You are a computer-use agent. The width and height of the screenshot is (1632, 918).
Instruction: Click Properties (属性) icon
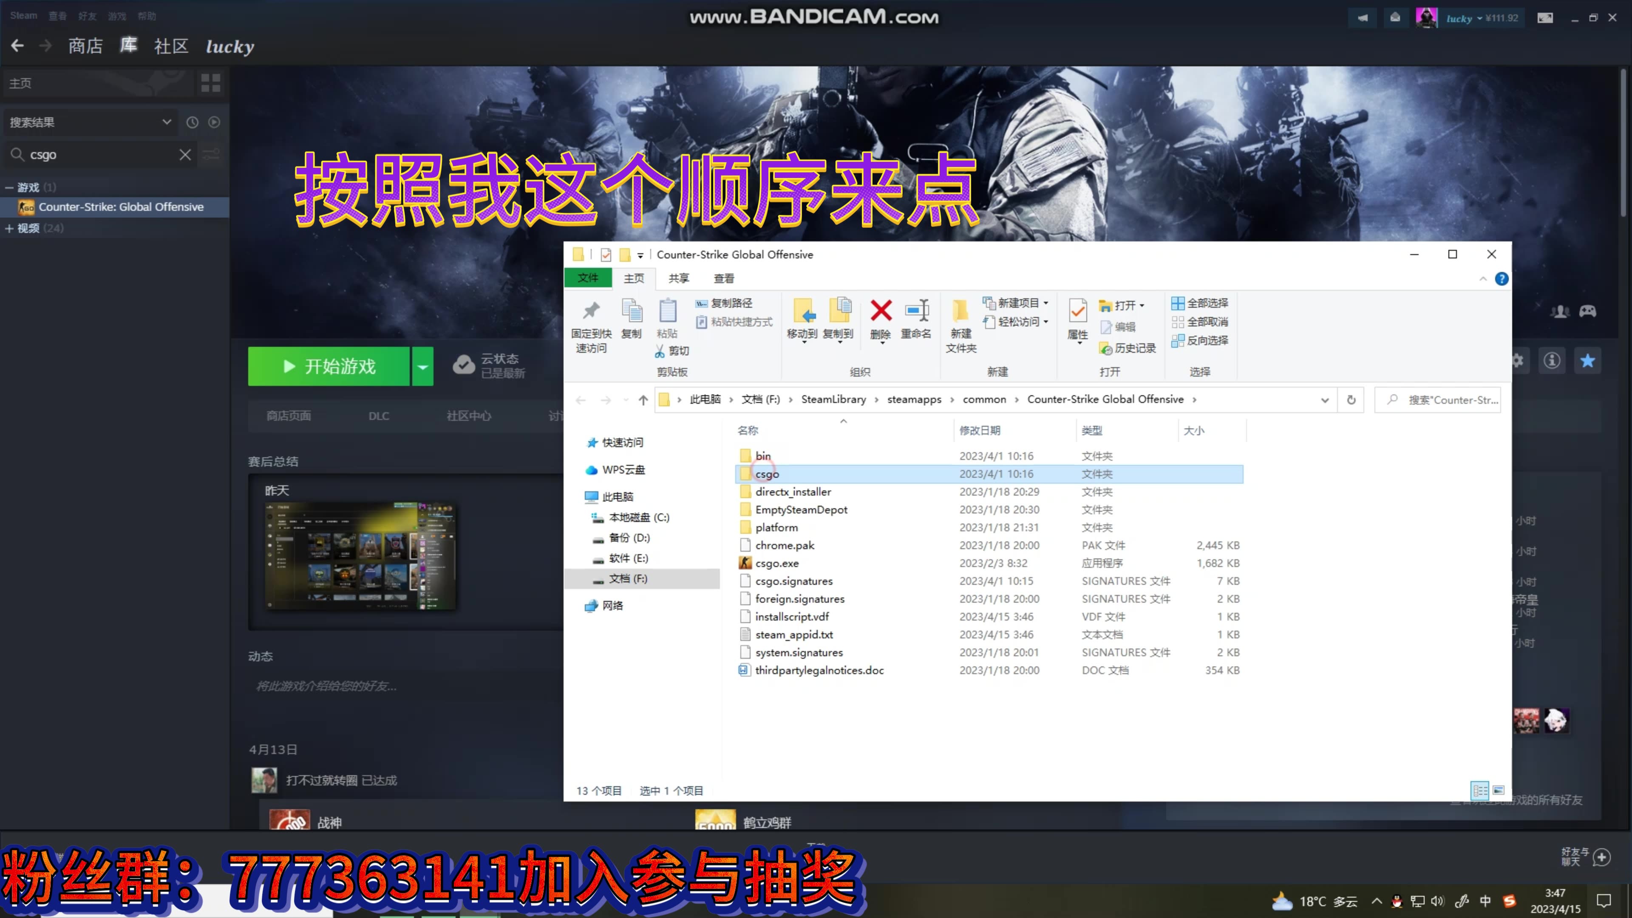pos(1078,311)
